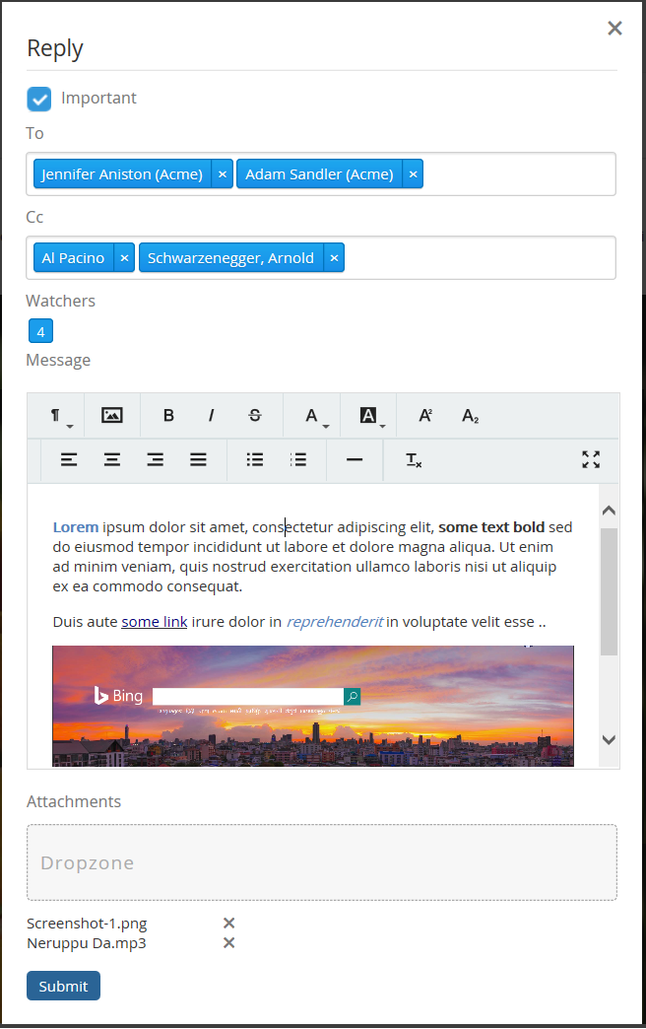Apply superscript formatting
The width and height of the screenshot is (646, 1029).
(425, 416)
